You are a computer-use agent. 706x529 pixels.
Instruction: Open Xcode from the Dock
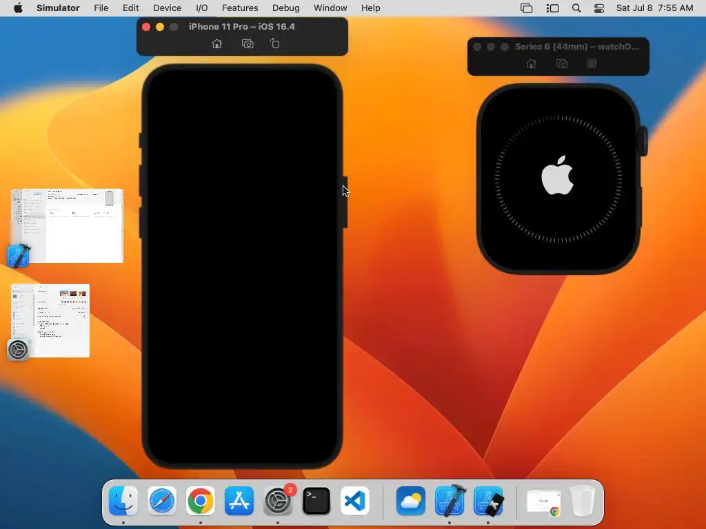coord(450,501)
